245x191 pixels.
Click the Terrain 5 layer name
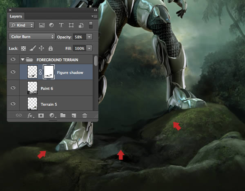coord(49,104)
